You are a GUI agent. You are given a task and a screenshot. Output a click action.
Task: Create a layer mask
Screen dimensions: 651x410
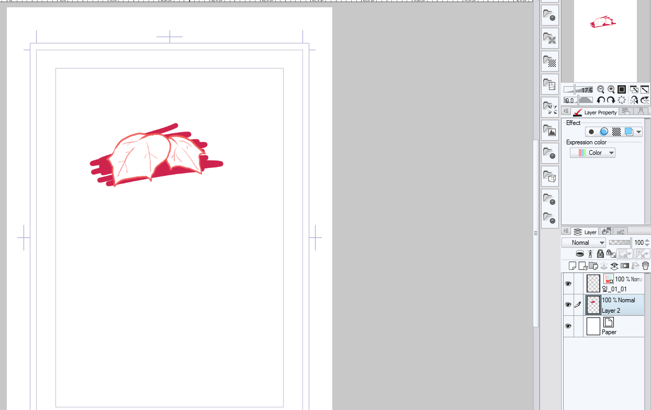tap(624, 266)
